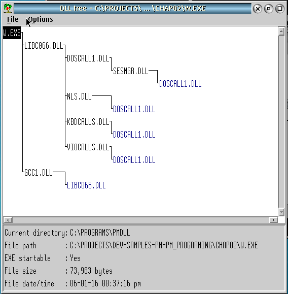
Task: Select the SESMGR.DLL node
Action: point(130,71)
